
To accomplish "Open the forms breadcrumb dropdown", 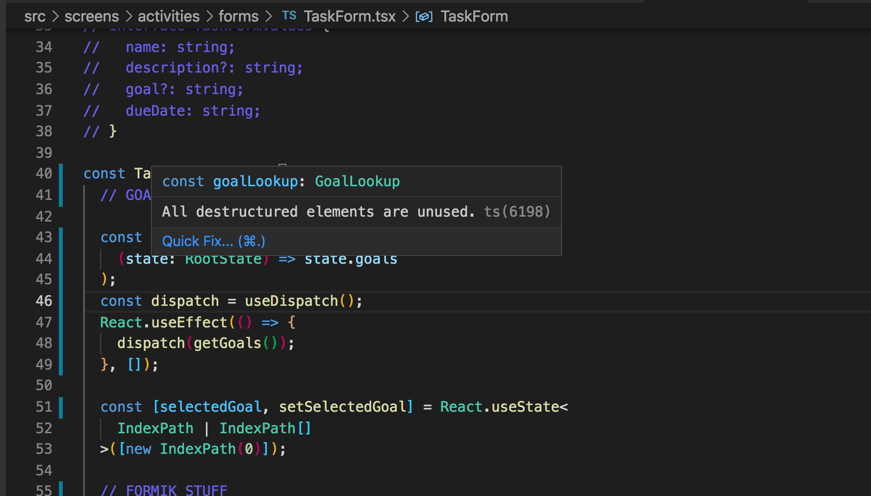I will [x=239, y=16].
